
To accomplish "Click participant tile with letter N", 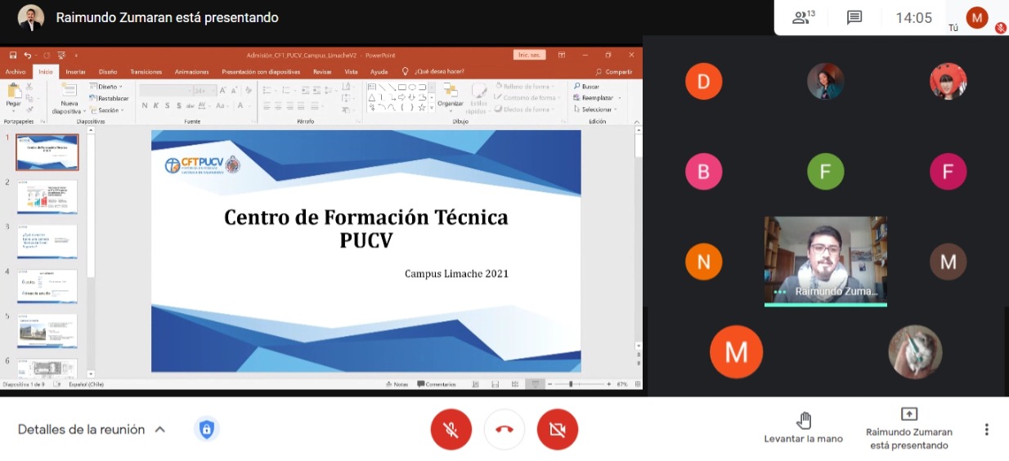I will point(703,262).
